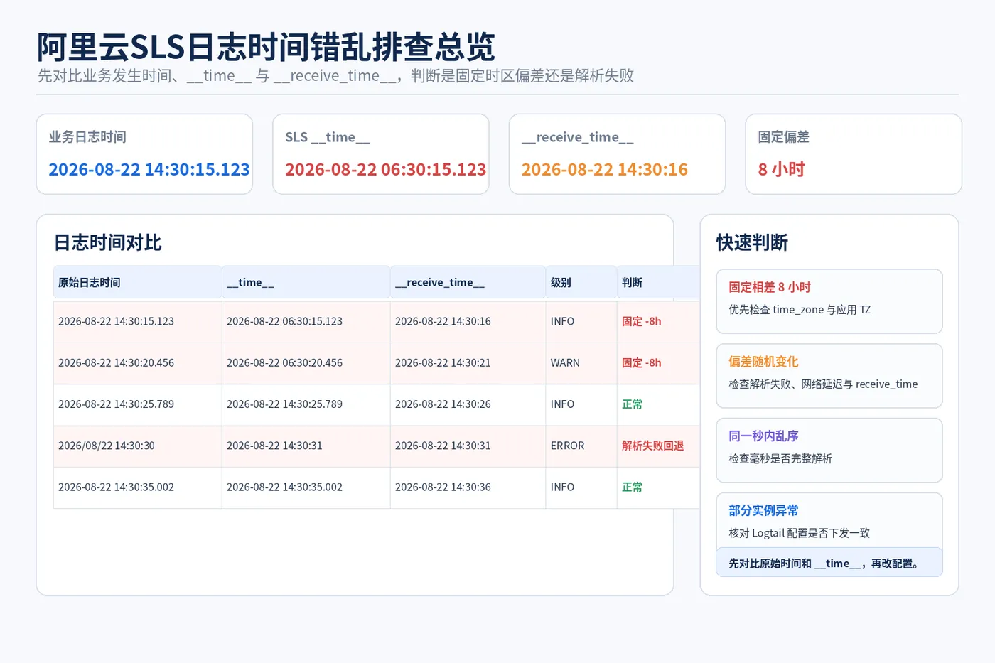Open the 同一秒内乱序 card

pyautogui.click(x=829, y=451)
